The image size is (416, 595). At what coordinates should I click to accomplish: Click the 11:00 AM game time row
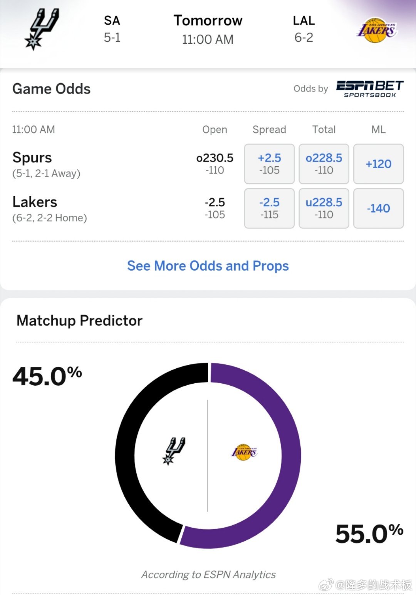[34, 130]
